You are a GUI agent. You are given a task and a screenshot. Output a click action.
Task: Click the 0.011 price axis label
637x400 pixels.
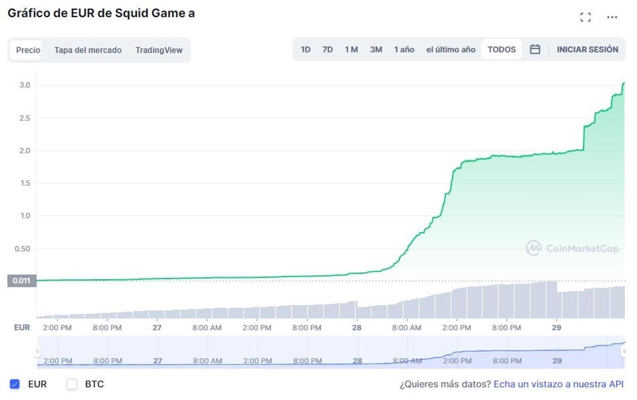tap(21, 281)
